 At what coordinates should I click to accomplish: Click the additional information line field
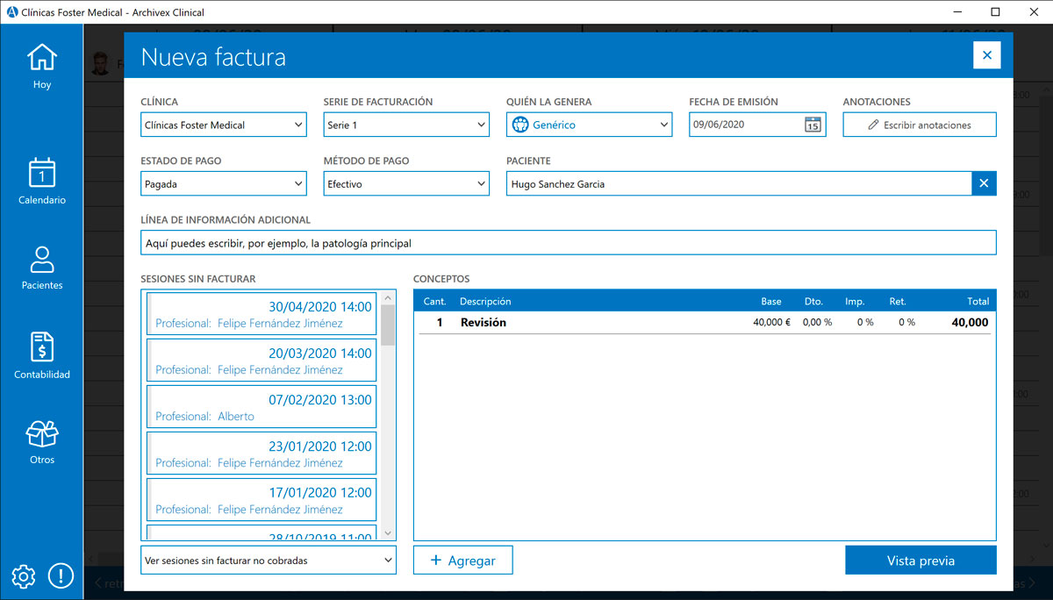click(x=568, y=243)
